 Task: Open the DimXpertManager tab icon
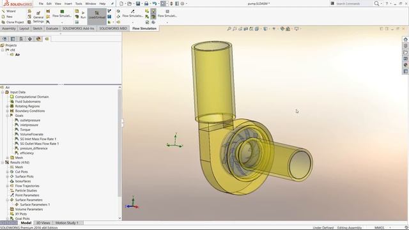pyautogui.click(x=30, y=39)
